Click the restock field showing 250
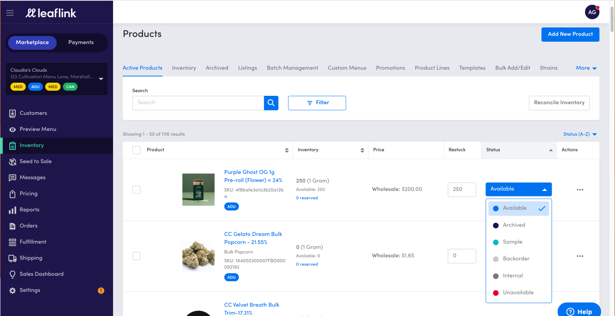Screen dimensions: 615x316 pos(462,189)
